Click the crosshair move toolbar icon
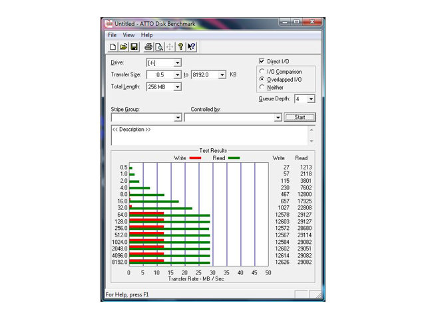 click(170, 47)
